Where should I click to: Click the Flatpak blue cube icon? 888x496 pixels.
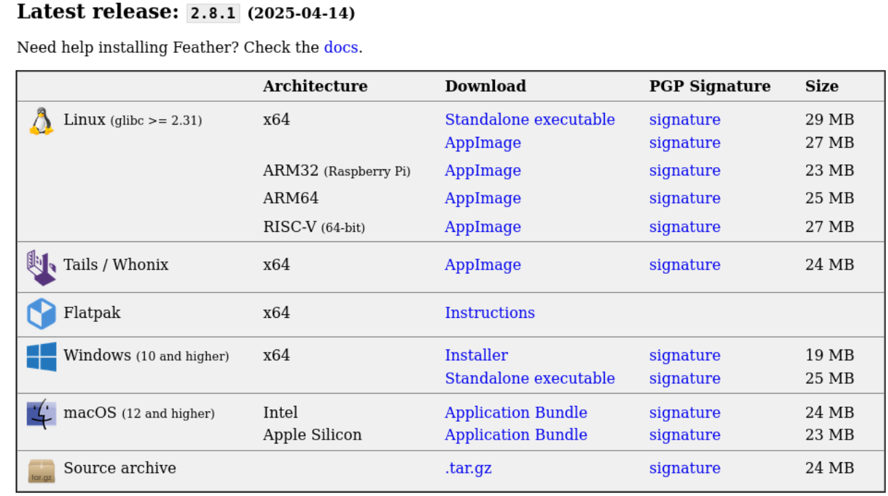[x=41, y=314]
